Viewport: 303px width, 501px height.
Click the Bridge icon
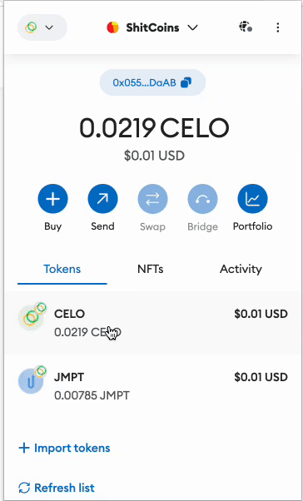coord(202,199)
